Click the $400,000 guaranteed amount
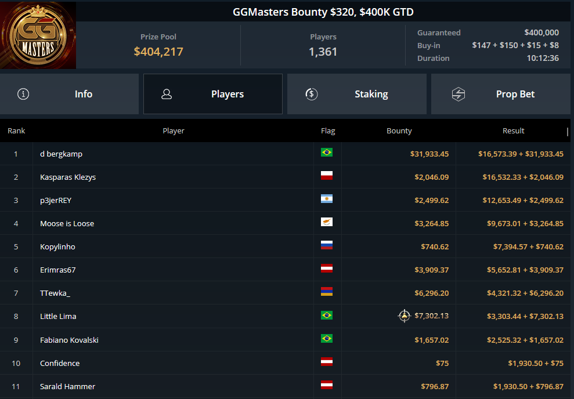Viewport: 574px width, 399px height. 541,32
